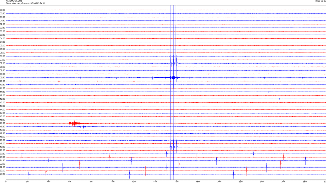
Task: Click the 12m tick label on axis
Action: coord(134,182)
